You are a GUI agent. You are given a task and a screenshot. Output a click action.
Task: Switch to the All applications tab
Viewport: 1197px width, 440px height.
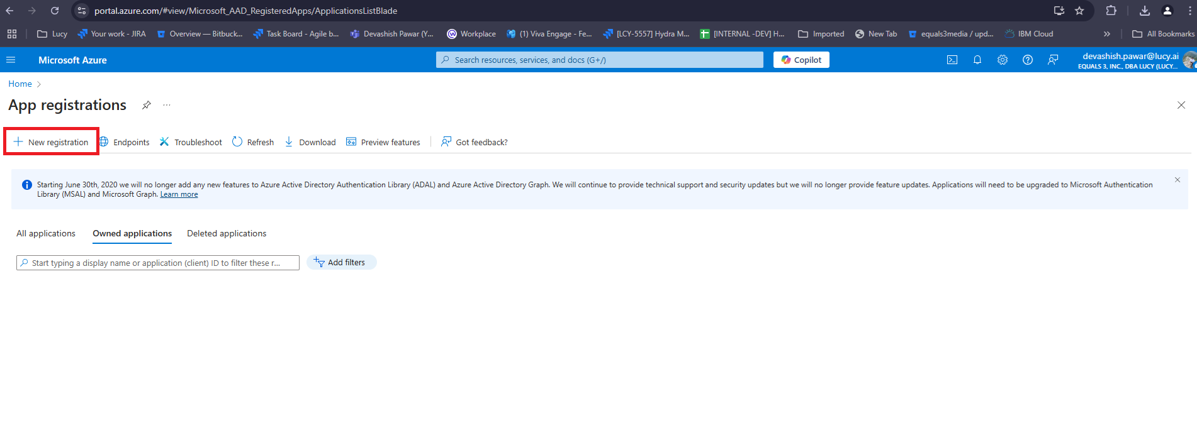46,233
